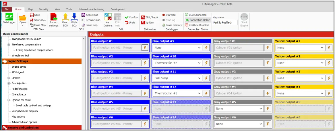Open Ignition calibration
This screenshot has height=131, width=335.
[x=148, y=22]
